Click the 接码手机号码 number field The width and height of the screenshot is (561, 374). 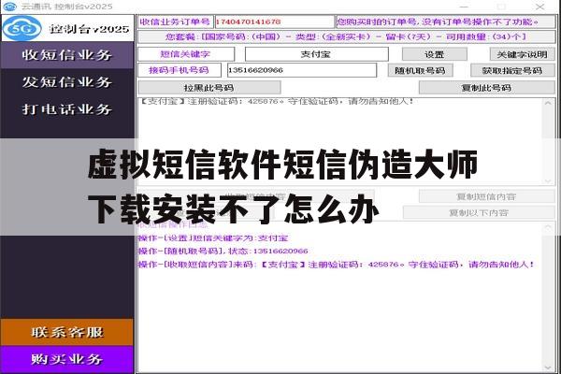pos(302,70)
